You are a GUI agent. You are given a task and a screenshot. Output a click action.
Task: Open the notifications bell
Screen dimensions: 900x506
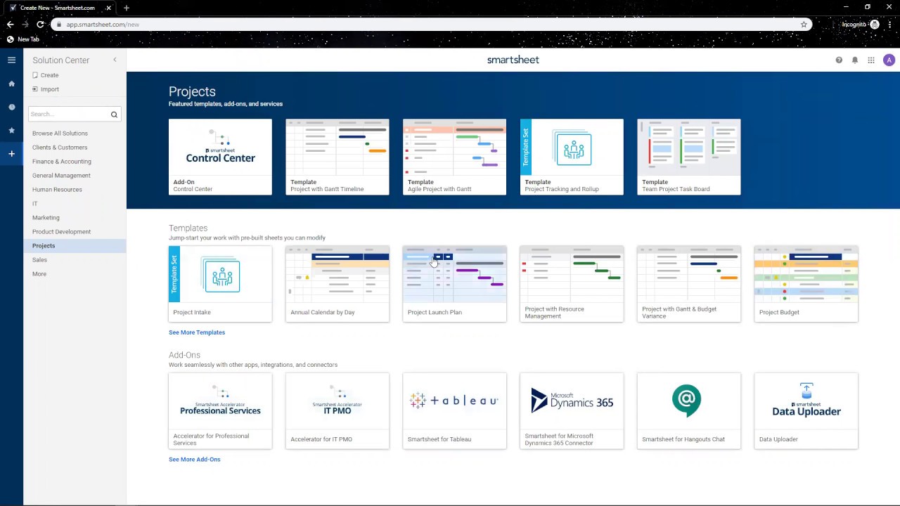[x=855, y=60]
